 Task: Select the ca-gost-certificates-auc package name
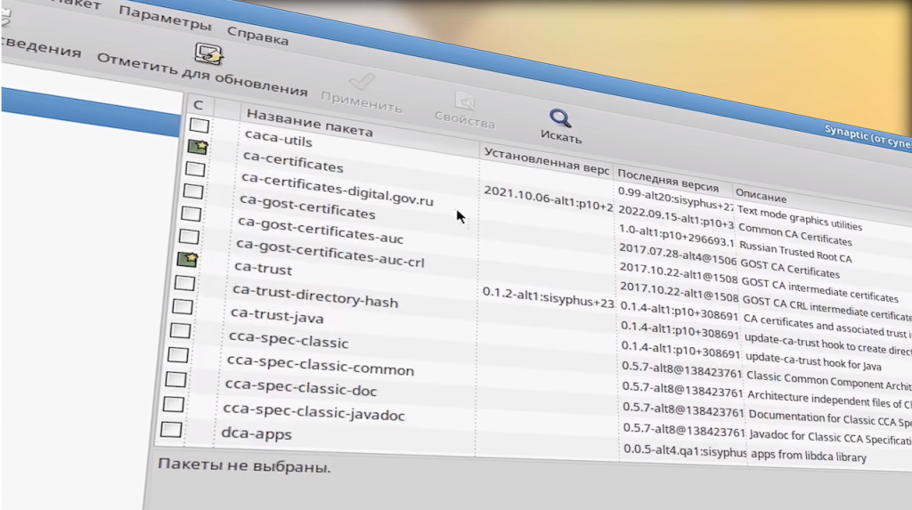pyautogui.click(x=321, y=231)
